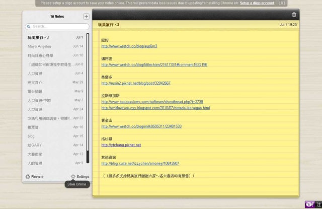Open the 給GARY note
Screen dimensions: 322x209
coord(55,145)
